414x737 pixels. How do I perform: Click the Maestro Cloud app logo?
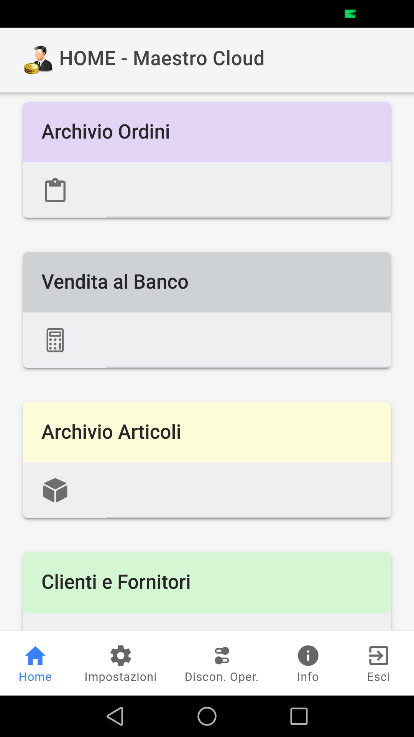38,59
